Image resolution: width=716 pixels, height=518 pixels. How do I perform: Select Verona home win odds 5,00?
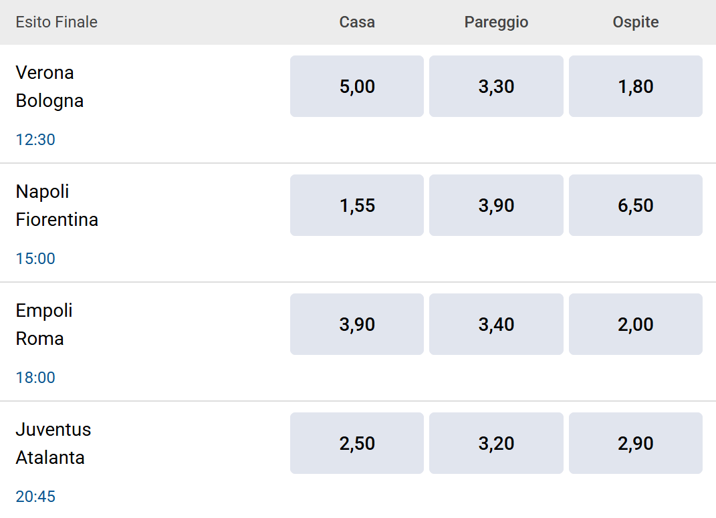click(x=356, y=86)
